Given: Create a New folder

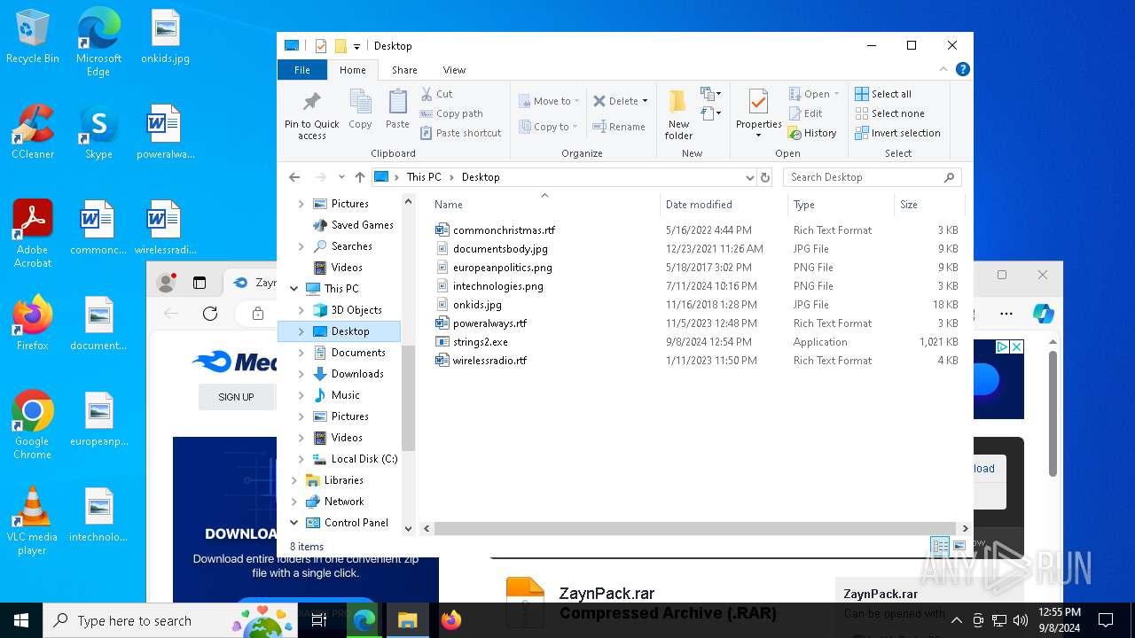Looking at the screenshot, I should coord(678,113).
